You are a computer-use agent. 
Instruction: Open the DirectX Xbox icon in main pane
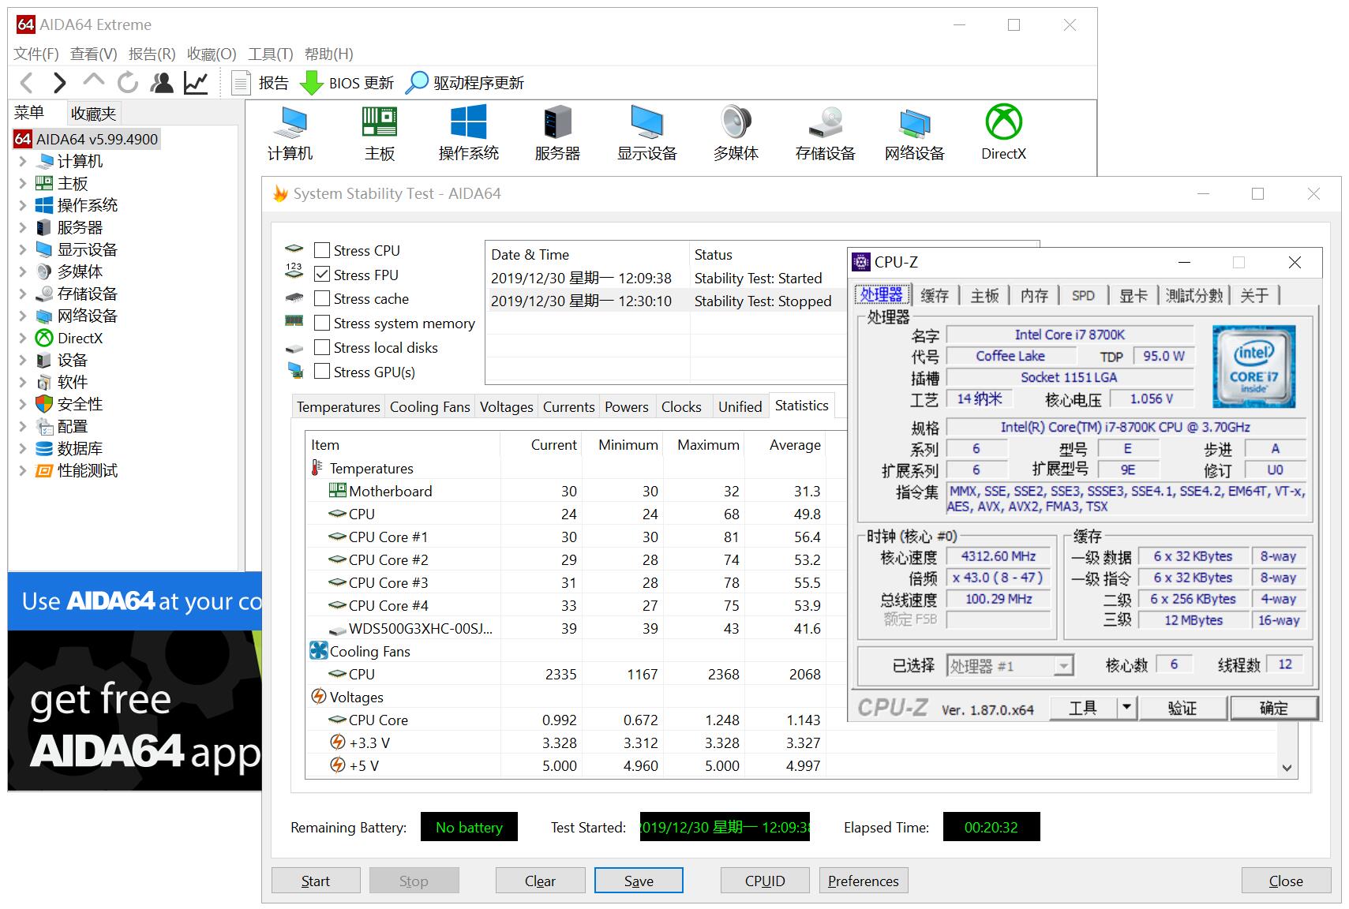(1004, 122)
